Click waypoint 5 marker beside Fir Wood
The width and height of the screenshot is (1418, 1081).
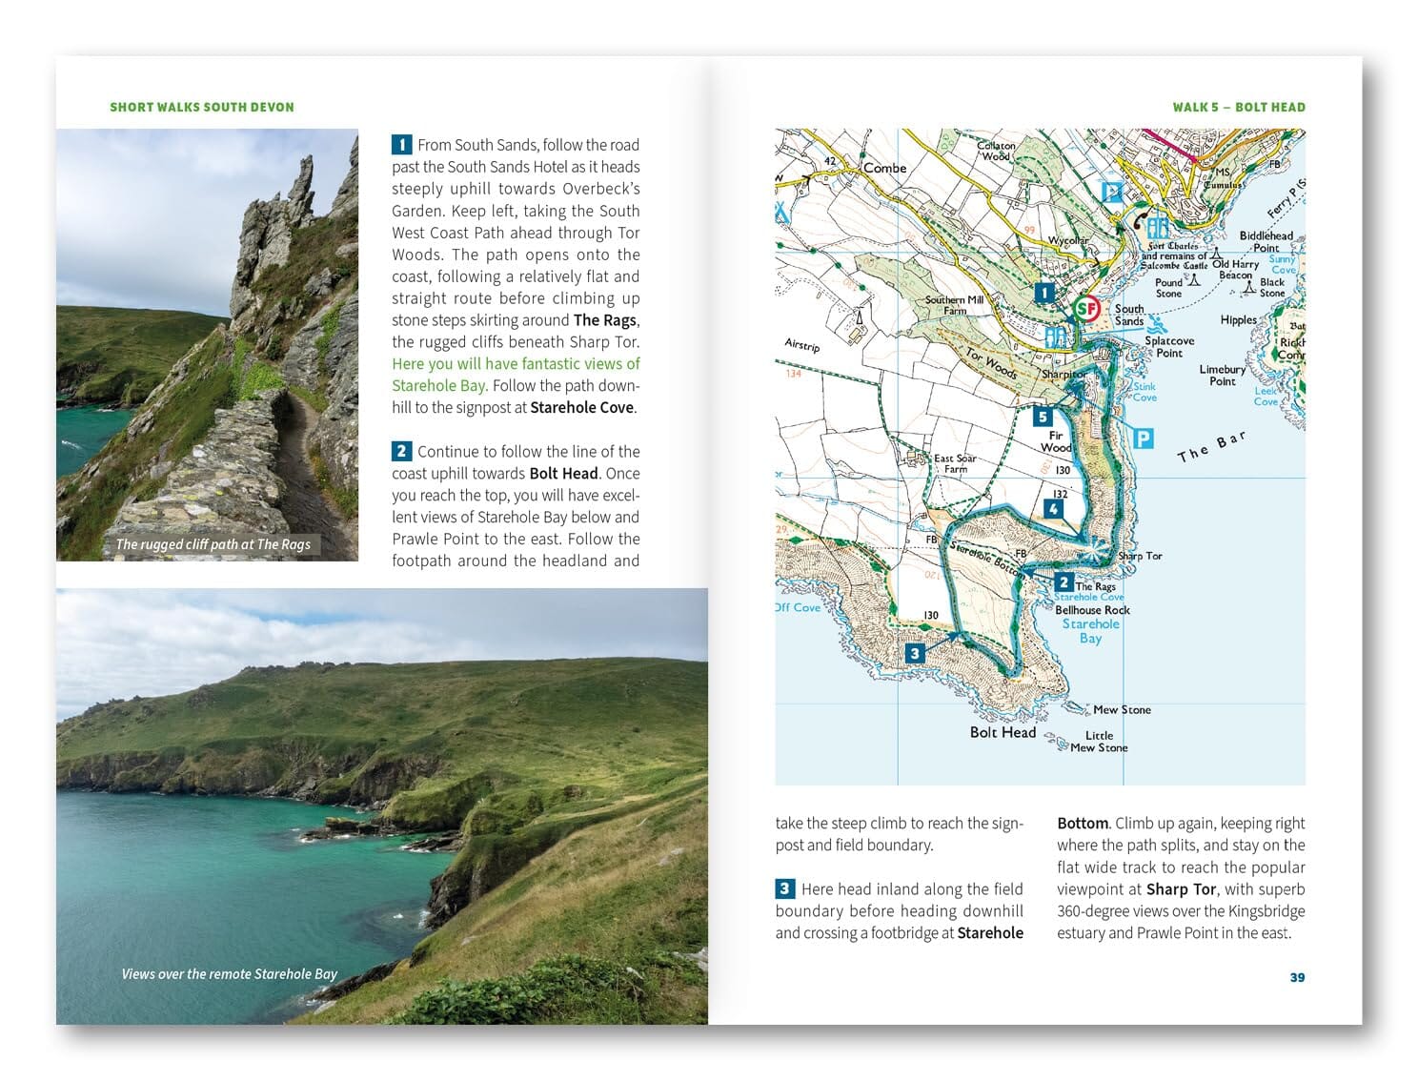(1043, 417)
